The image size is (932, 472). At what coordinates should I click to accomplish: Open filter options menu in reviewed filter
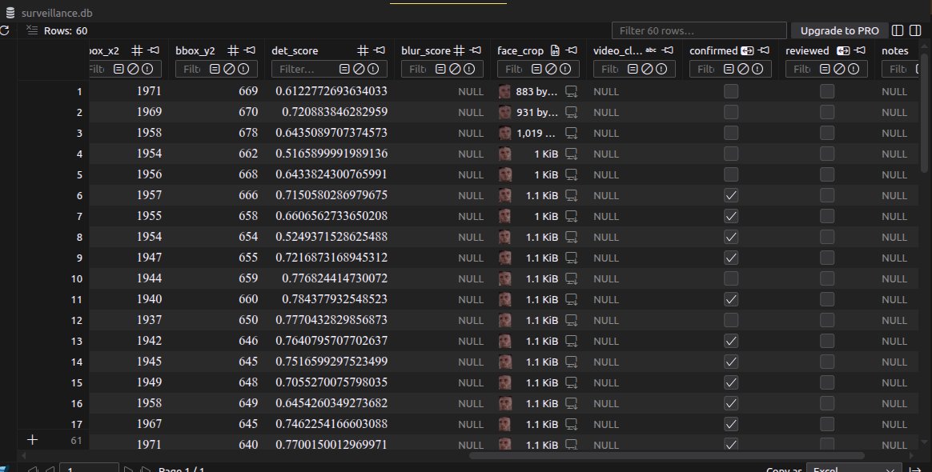pyautogui.click(x=825, y=69)
